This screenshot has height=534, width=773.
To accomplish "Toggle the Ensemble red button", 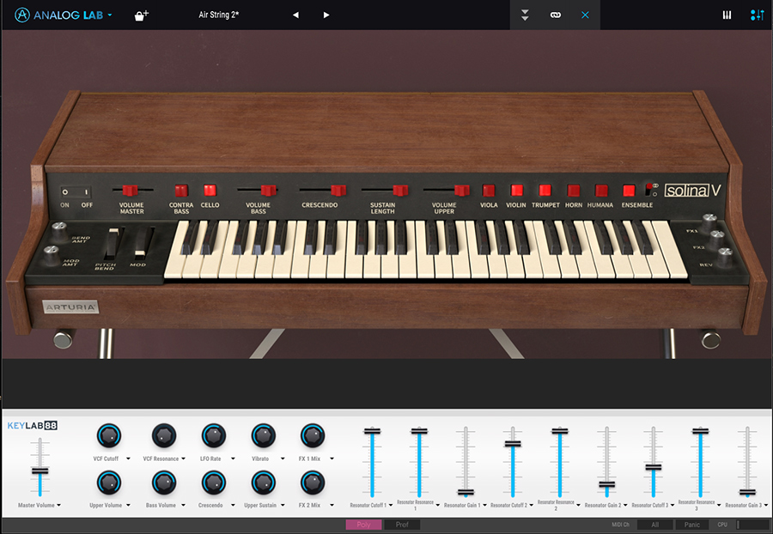I will (629, 191).
